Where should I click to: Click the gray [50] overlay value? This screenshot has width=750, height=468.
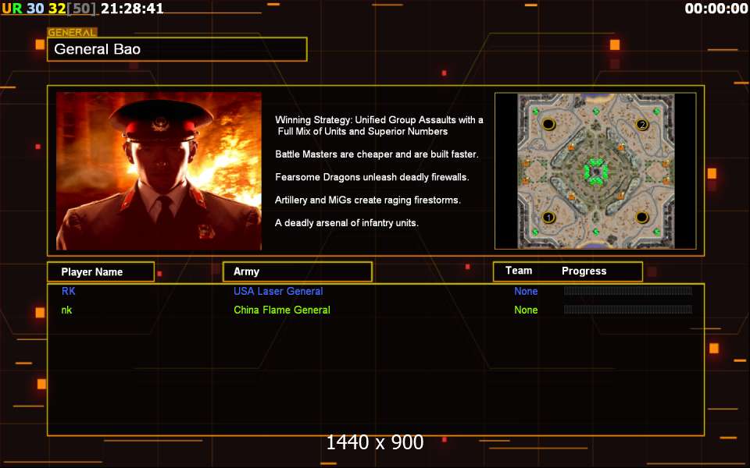pos(81,8)
